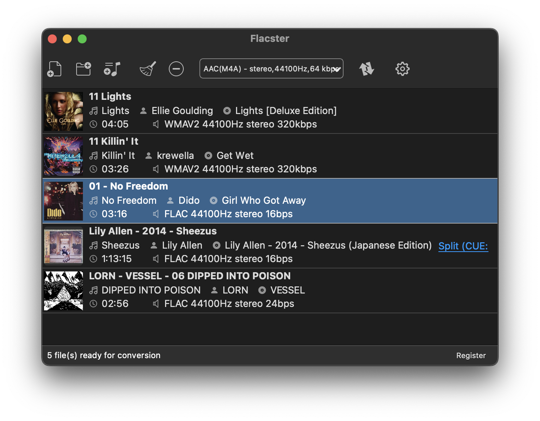Select the Dido album cover thumbnail
The image size is (540, 421).
(x=63, y=201)
